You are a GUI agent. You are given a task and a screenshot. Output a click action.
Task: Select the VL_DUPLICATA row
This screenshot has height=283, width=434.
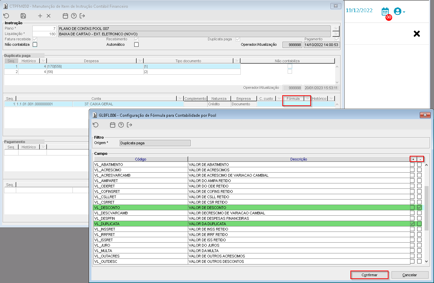(252, 224)
